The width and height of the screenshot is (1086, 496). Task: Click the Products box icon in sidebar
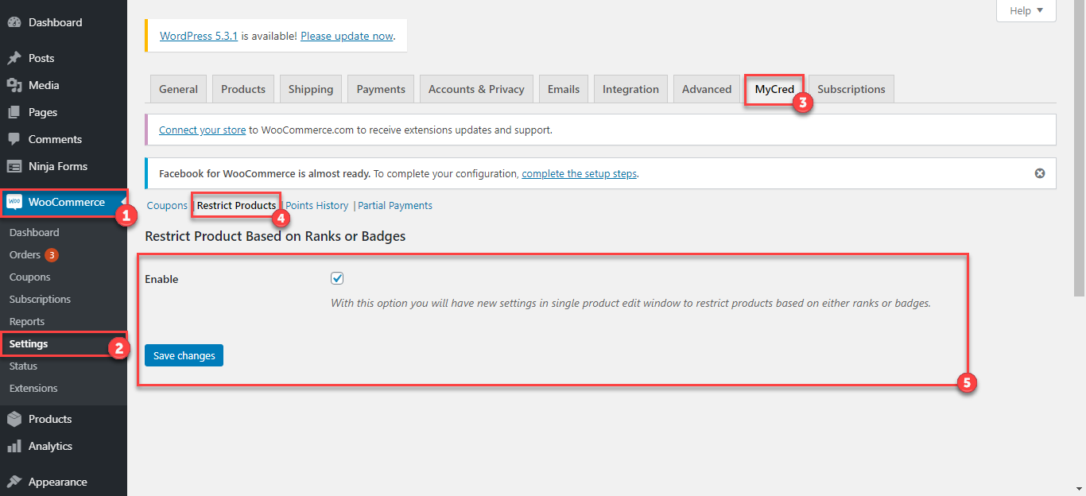tap(14, 419)
